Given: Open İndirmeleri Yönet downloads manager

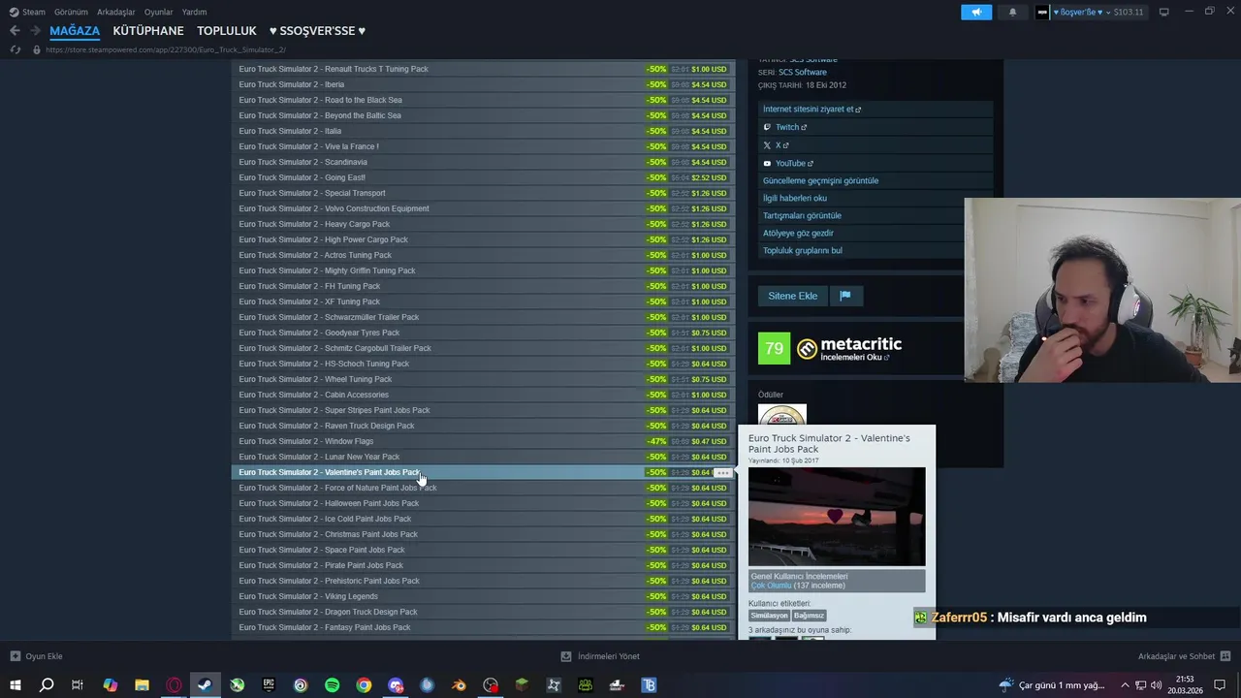Looking at the screenshot, I should pos(600,656).
